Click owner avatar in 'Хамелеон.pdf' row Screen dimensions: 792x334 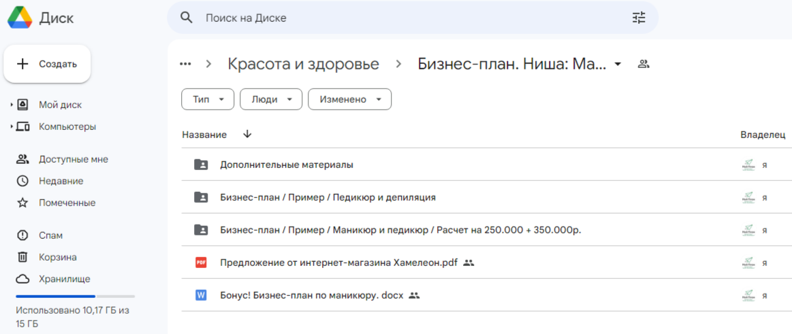748,263
